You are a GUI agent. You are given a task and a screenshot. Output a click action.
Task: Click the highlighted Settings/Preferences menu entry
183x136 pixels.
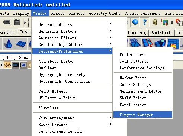coord(72,51)
